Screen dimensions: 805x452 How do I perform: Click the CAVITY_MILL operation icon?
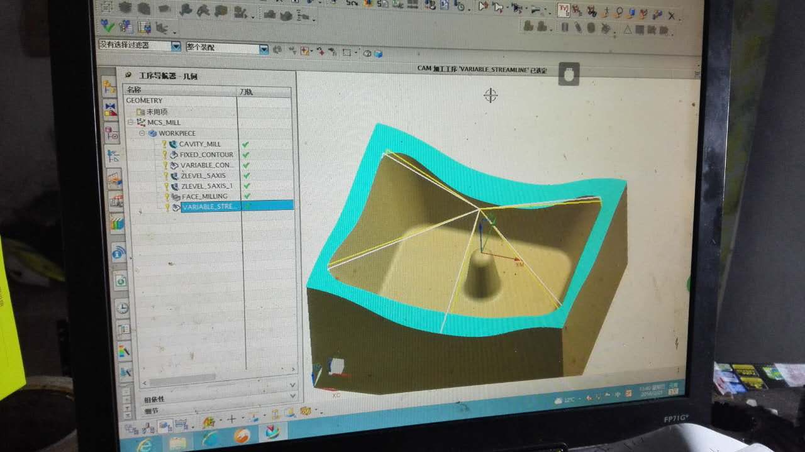(x=174, y=144)
